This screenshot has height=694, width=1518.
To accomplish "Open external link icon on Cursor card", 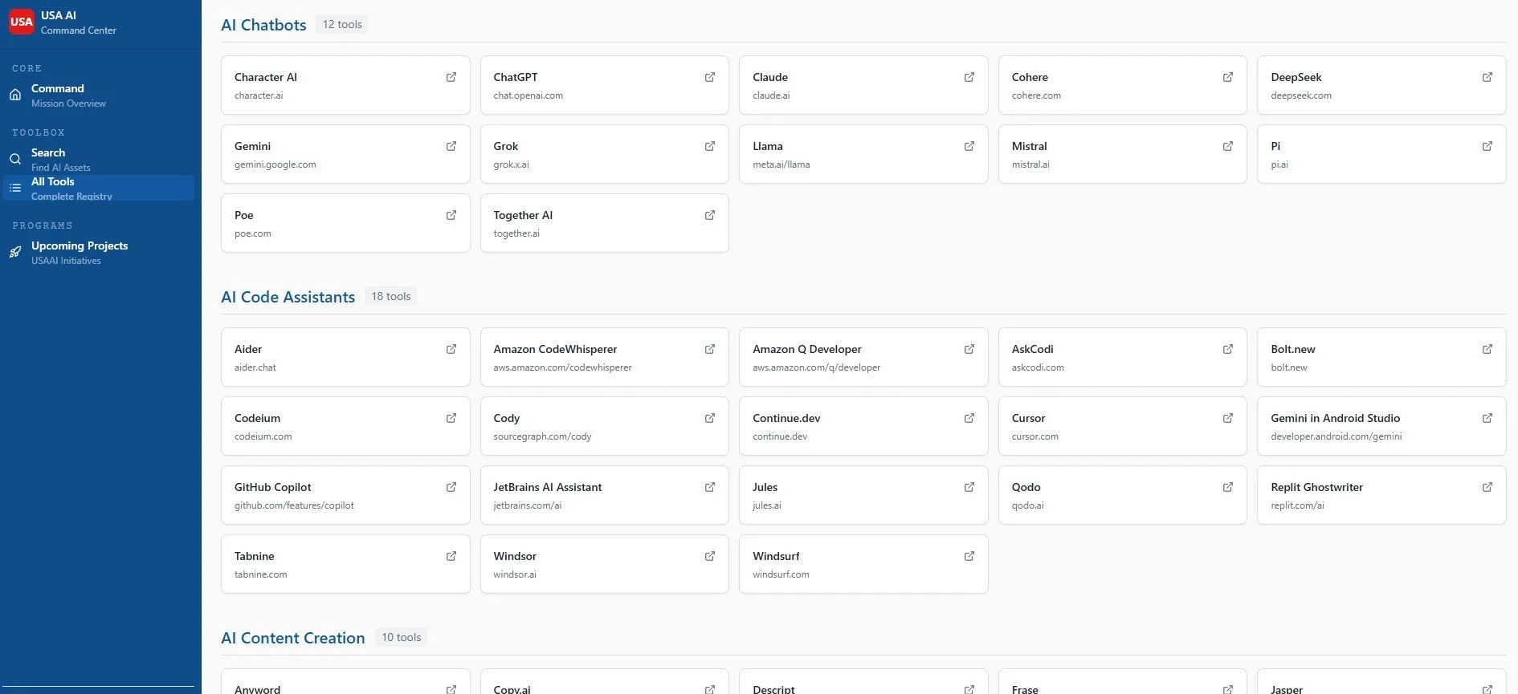I will pyautogui.click(x=1228, y=418).
